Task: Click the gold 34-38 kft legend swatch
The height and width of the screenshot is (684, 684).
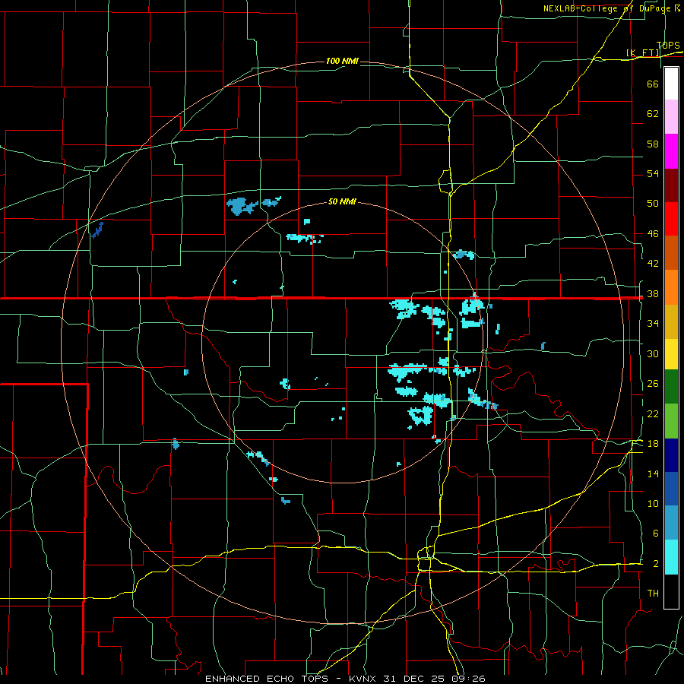Action: (671, 321)
